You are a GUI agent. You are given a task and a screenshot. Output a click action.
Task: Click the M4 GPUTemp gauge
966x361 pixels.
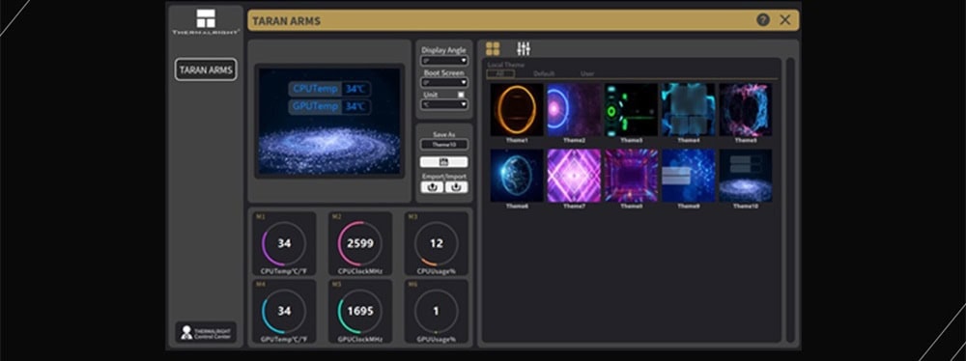click(x=284, y=311)
